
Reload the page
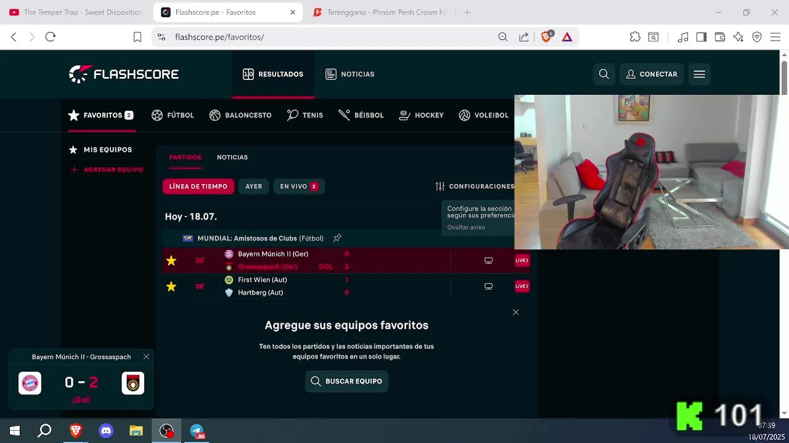51,37
